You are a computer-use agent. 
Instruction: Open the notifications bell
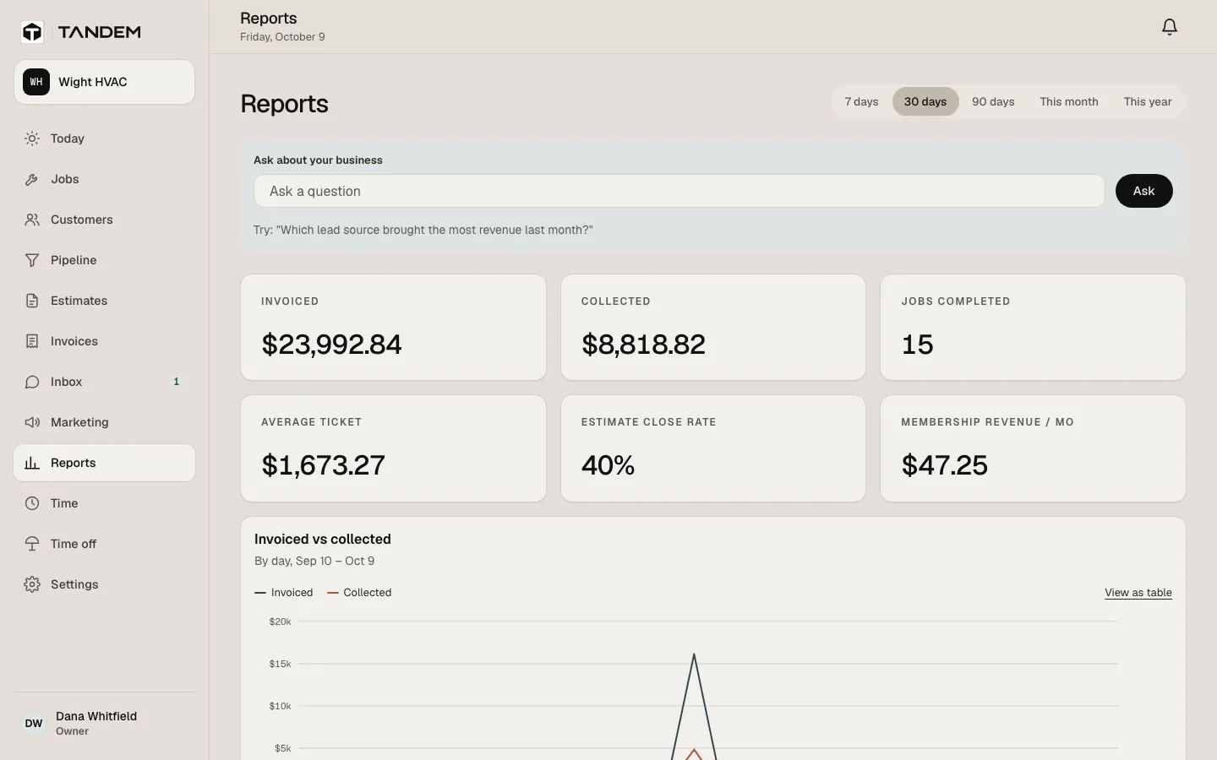pyautogui.click(x=1170, y=27)
